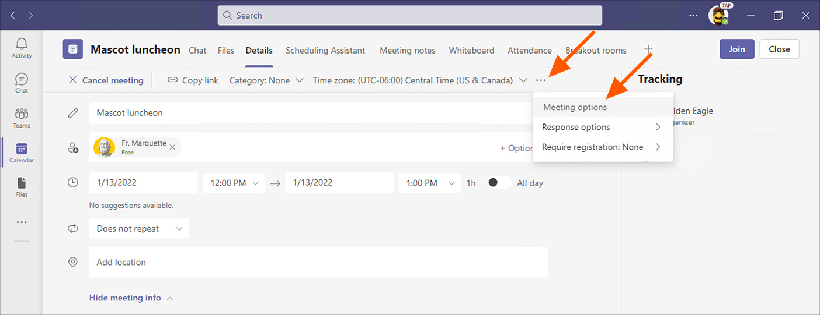
Task: Click the Calendar icon in sidebar
Action: 22,153
